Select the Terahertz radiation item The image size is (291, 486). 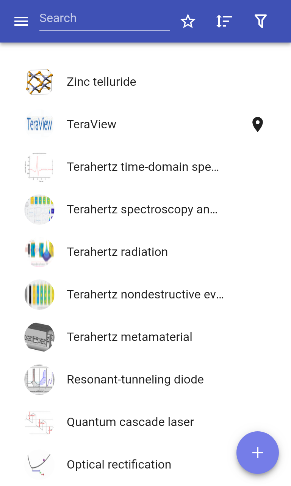pos(145,252)
